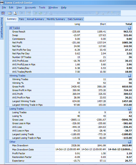Viewport: 136px width, 165px height.
Task: Open the File menu
Action: click(x=4, y=8)
